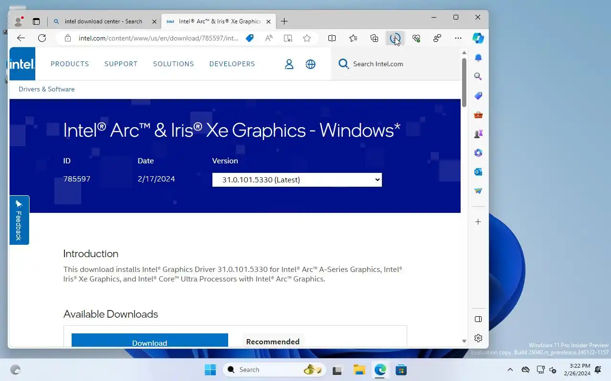The width and height of the screenshot is (611, 381).
Task: Toggle split screen icon in toolbar
Action: point(332,38)
